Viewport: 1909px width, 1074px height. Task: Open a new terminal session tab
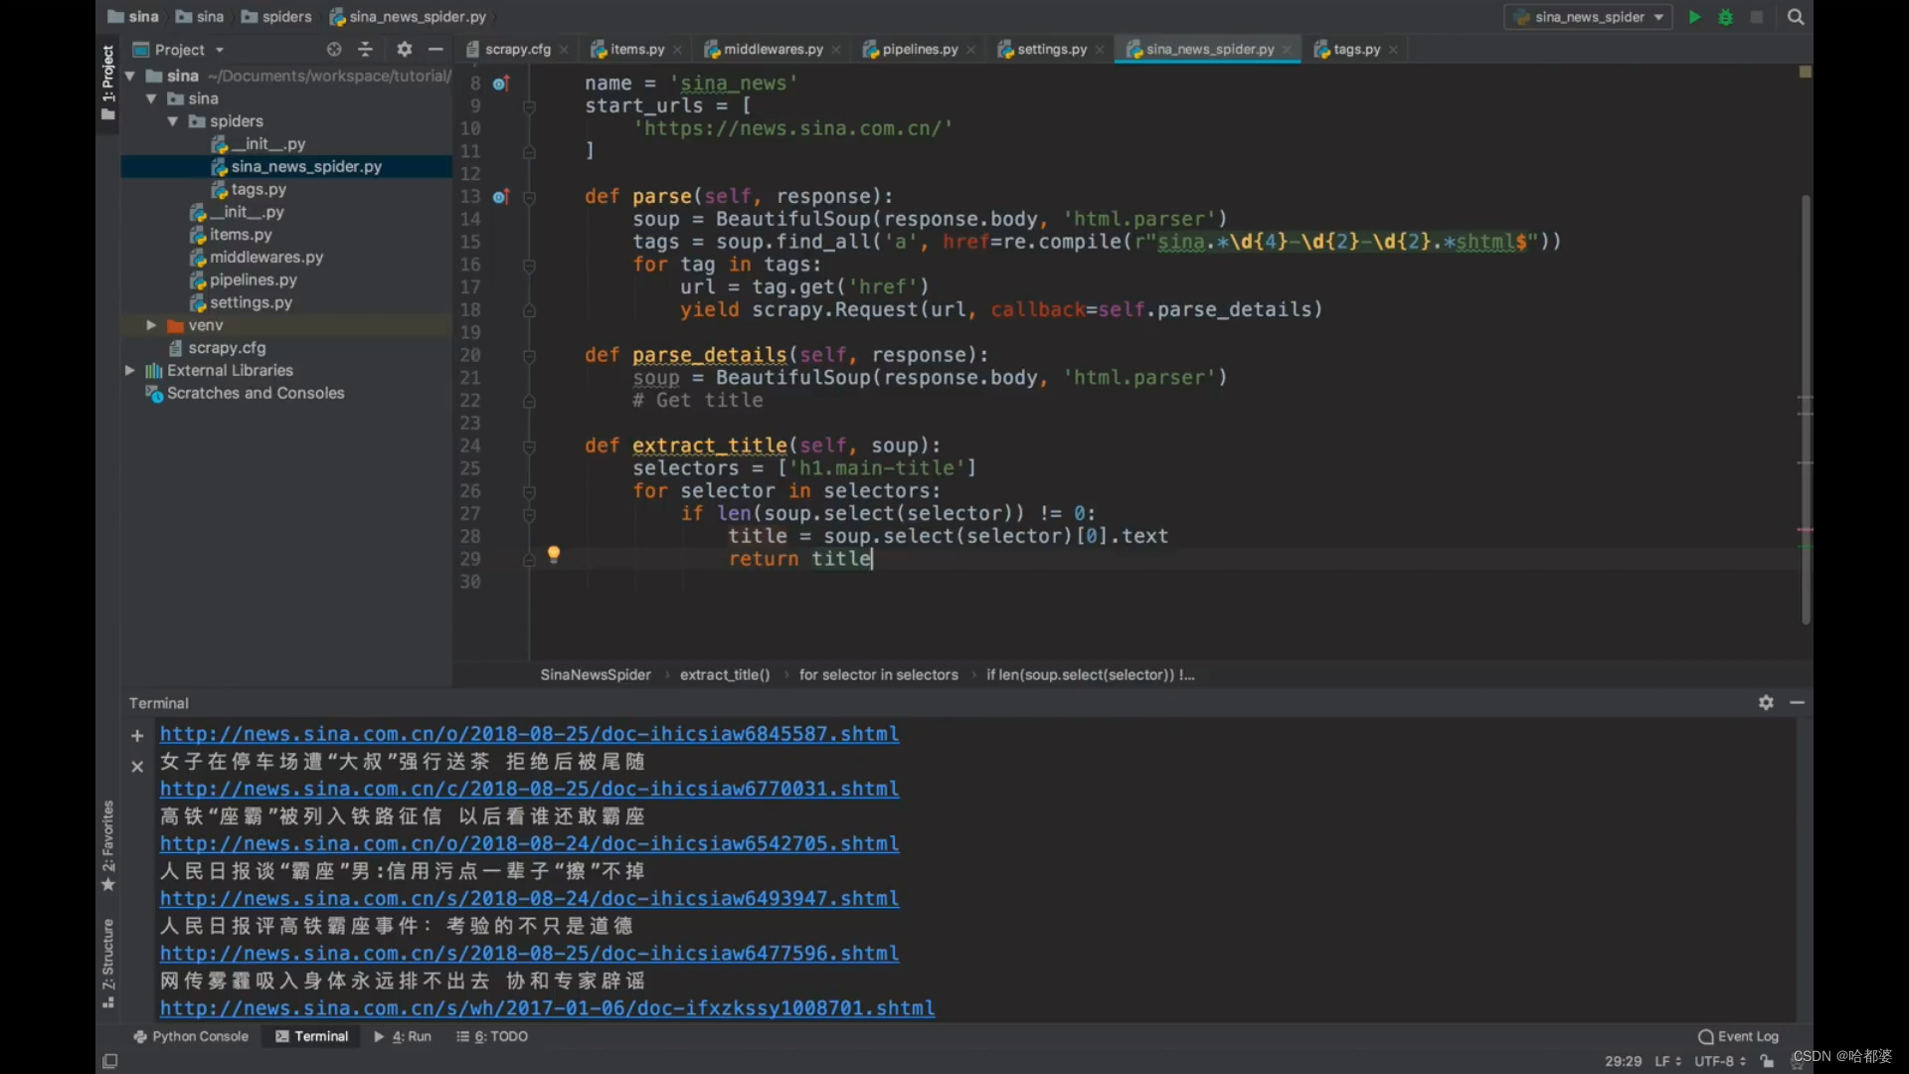click(x=137, y=736)
